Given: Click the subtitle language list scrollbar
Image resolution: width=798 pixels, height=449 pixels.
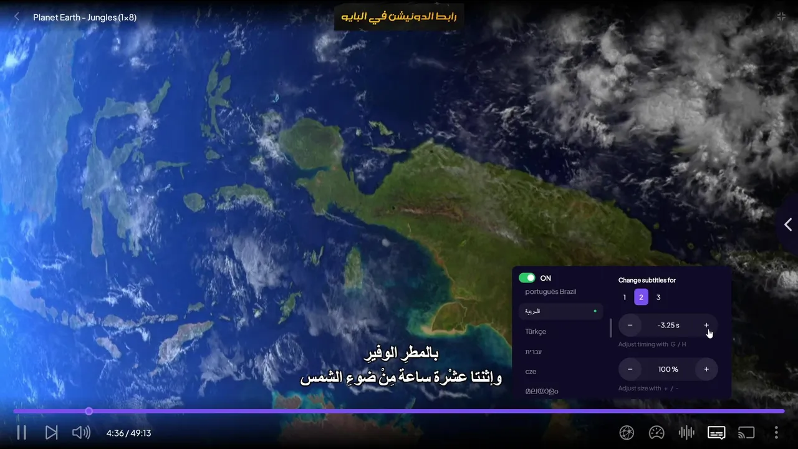Looking at the screenshot, I should point(611,327).
